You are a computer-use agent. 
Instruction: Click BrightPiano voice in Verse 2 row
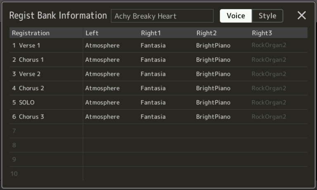[x=213, y=74]
